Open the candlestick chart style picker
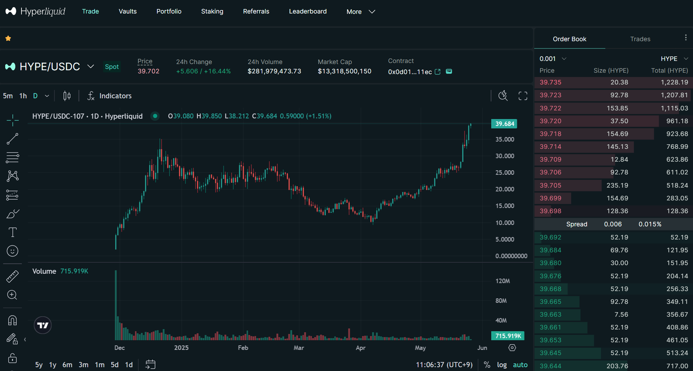 pos(67,96)
